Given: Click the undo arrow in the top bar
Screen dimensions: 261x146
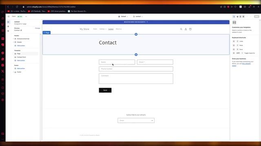Looking at the screenshot, I should [x=247, y=17].
